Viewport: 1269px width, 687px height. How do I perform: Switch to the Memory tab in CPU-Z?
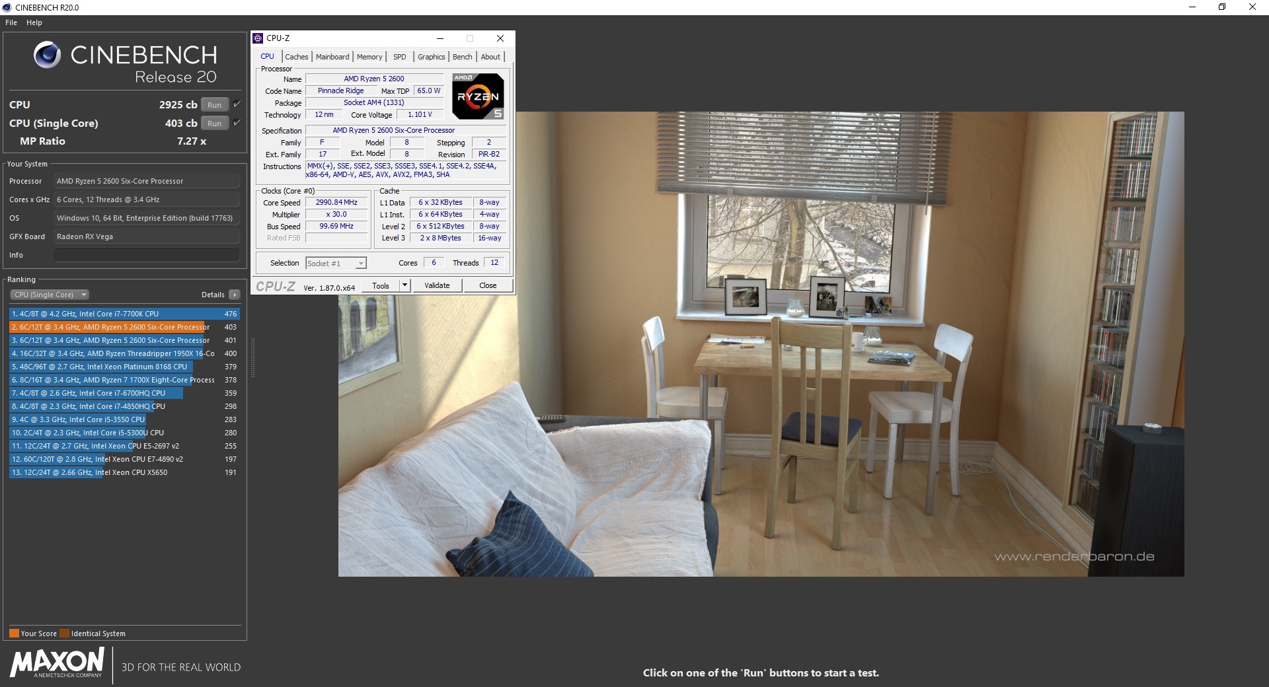coord(369,57)
